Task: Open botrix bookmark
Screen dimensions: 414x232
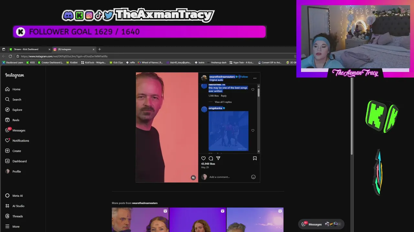Action: [x=200, y=63]
